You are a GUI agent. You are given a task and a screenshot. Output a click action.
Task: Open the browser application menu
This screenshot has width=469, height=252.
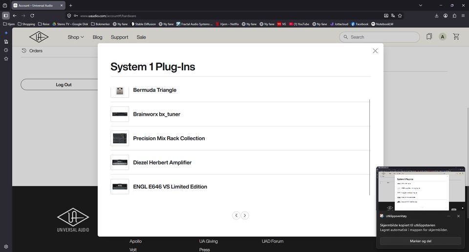(x=463, y=16)
